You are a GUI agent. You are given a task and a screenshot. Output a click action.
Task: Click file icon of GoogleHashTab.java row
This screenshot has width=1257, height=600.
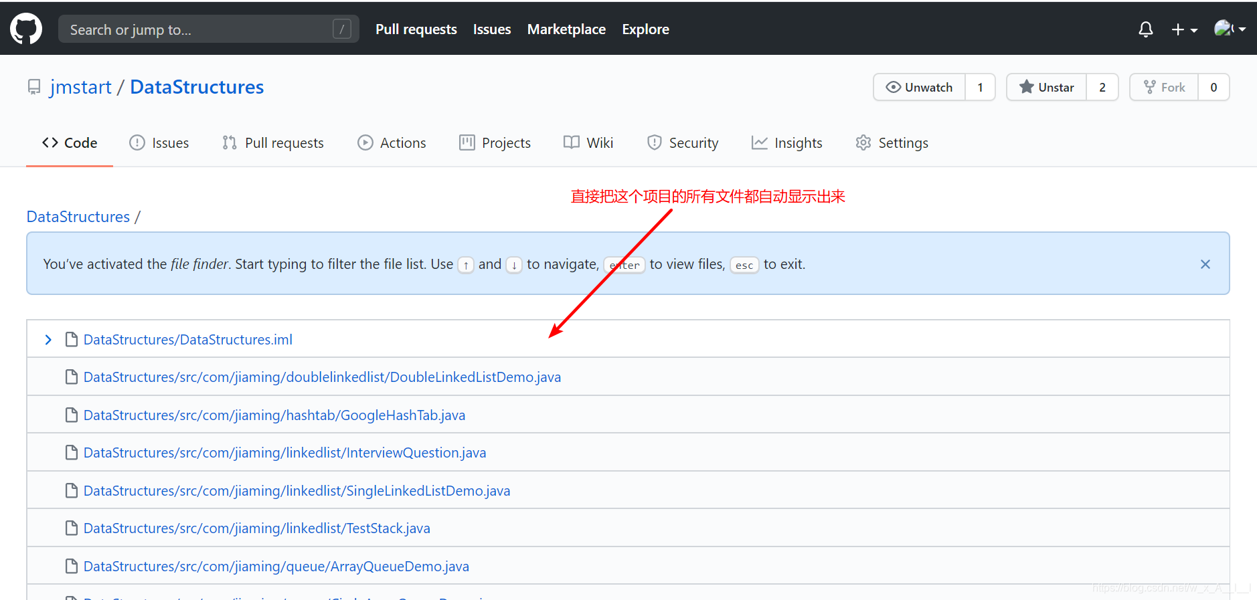(72, 415)
